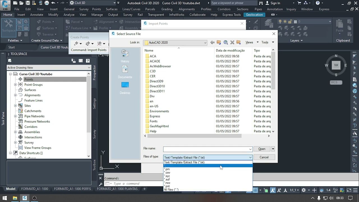Screen dimensions: 359x202
Task: Click the command line input field
Action: pos(178,184)
